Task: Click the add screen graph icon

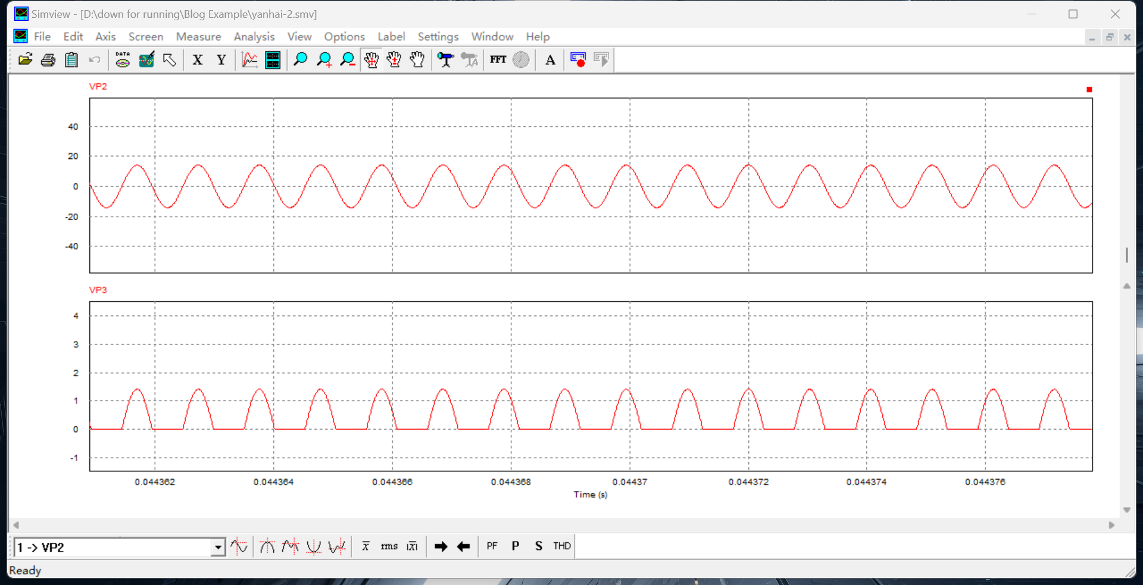Action: (249, 60)
